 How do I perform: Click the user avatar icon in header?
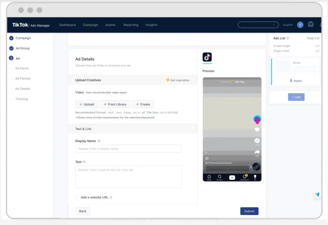(x=300, y=25)
